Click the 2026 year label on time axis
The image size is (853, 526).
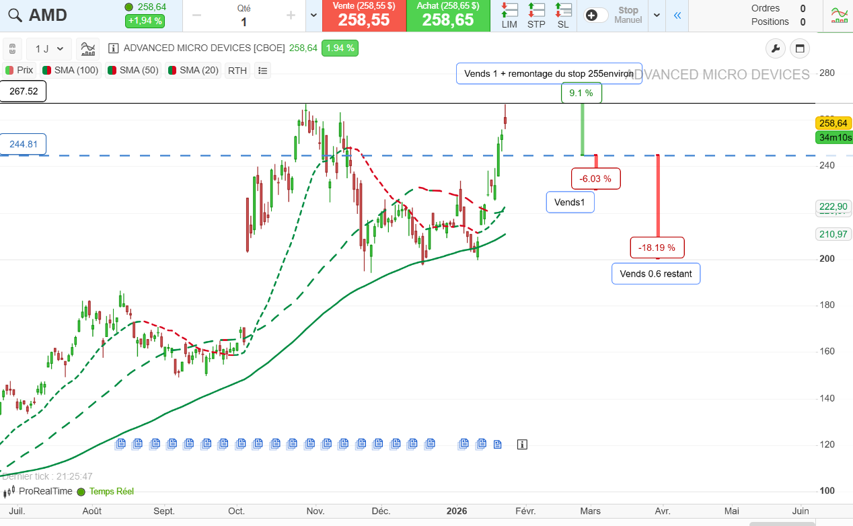(457, 511)
